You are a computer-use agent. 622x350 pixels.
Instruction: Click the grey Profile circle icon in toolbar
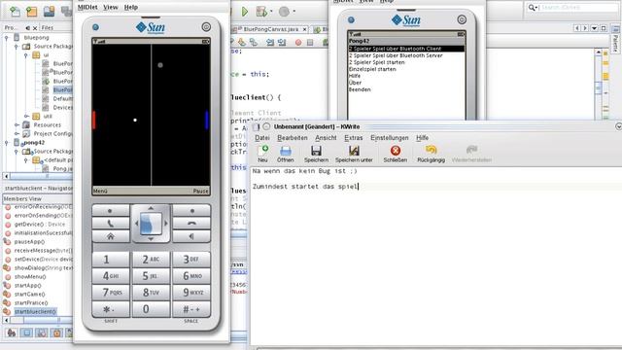click(284, 12)
